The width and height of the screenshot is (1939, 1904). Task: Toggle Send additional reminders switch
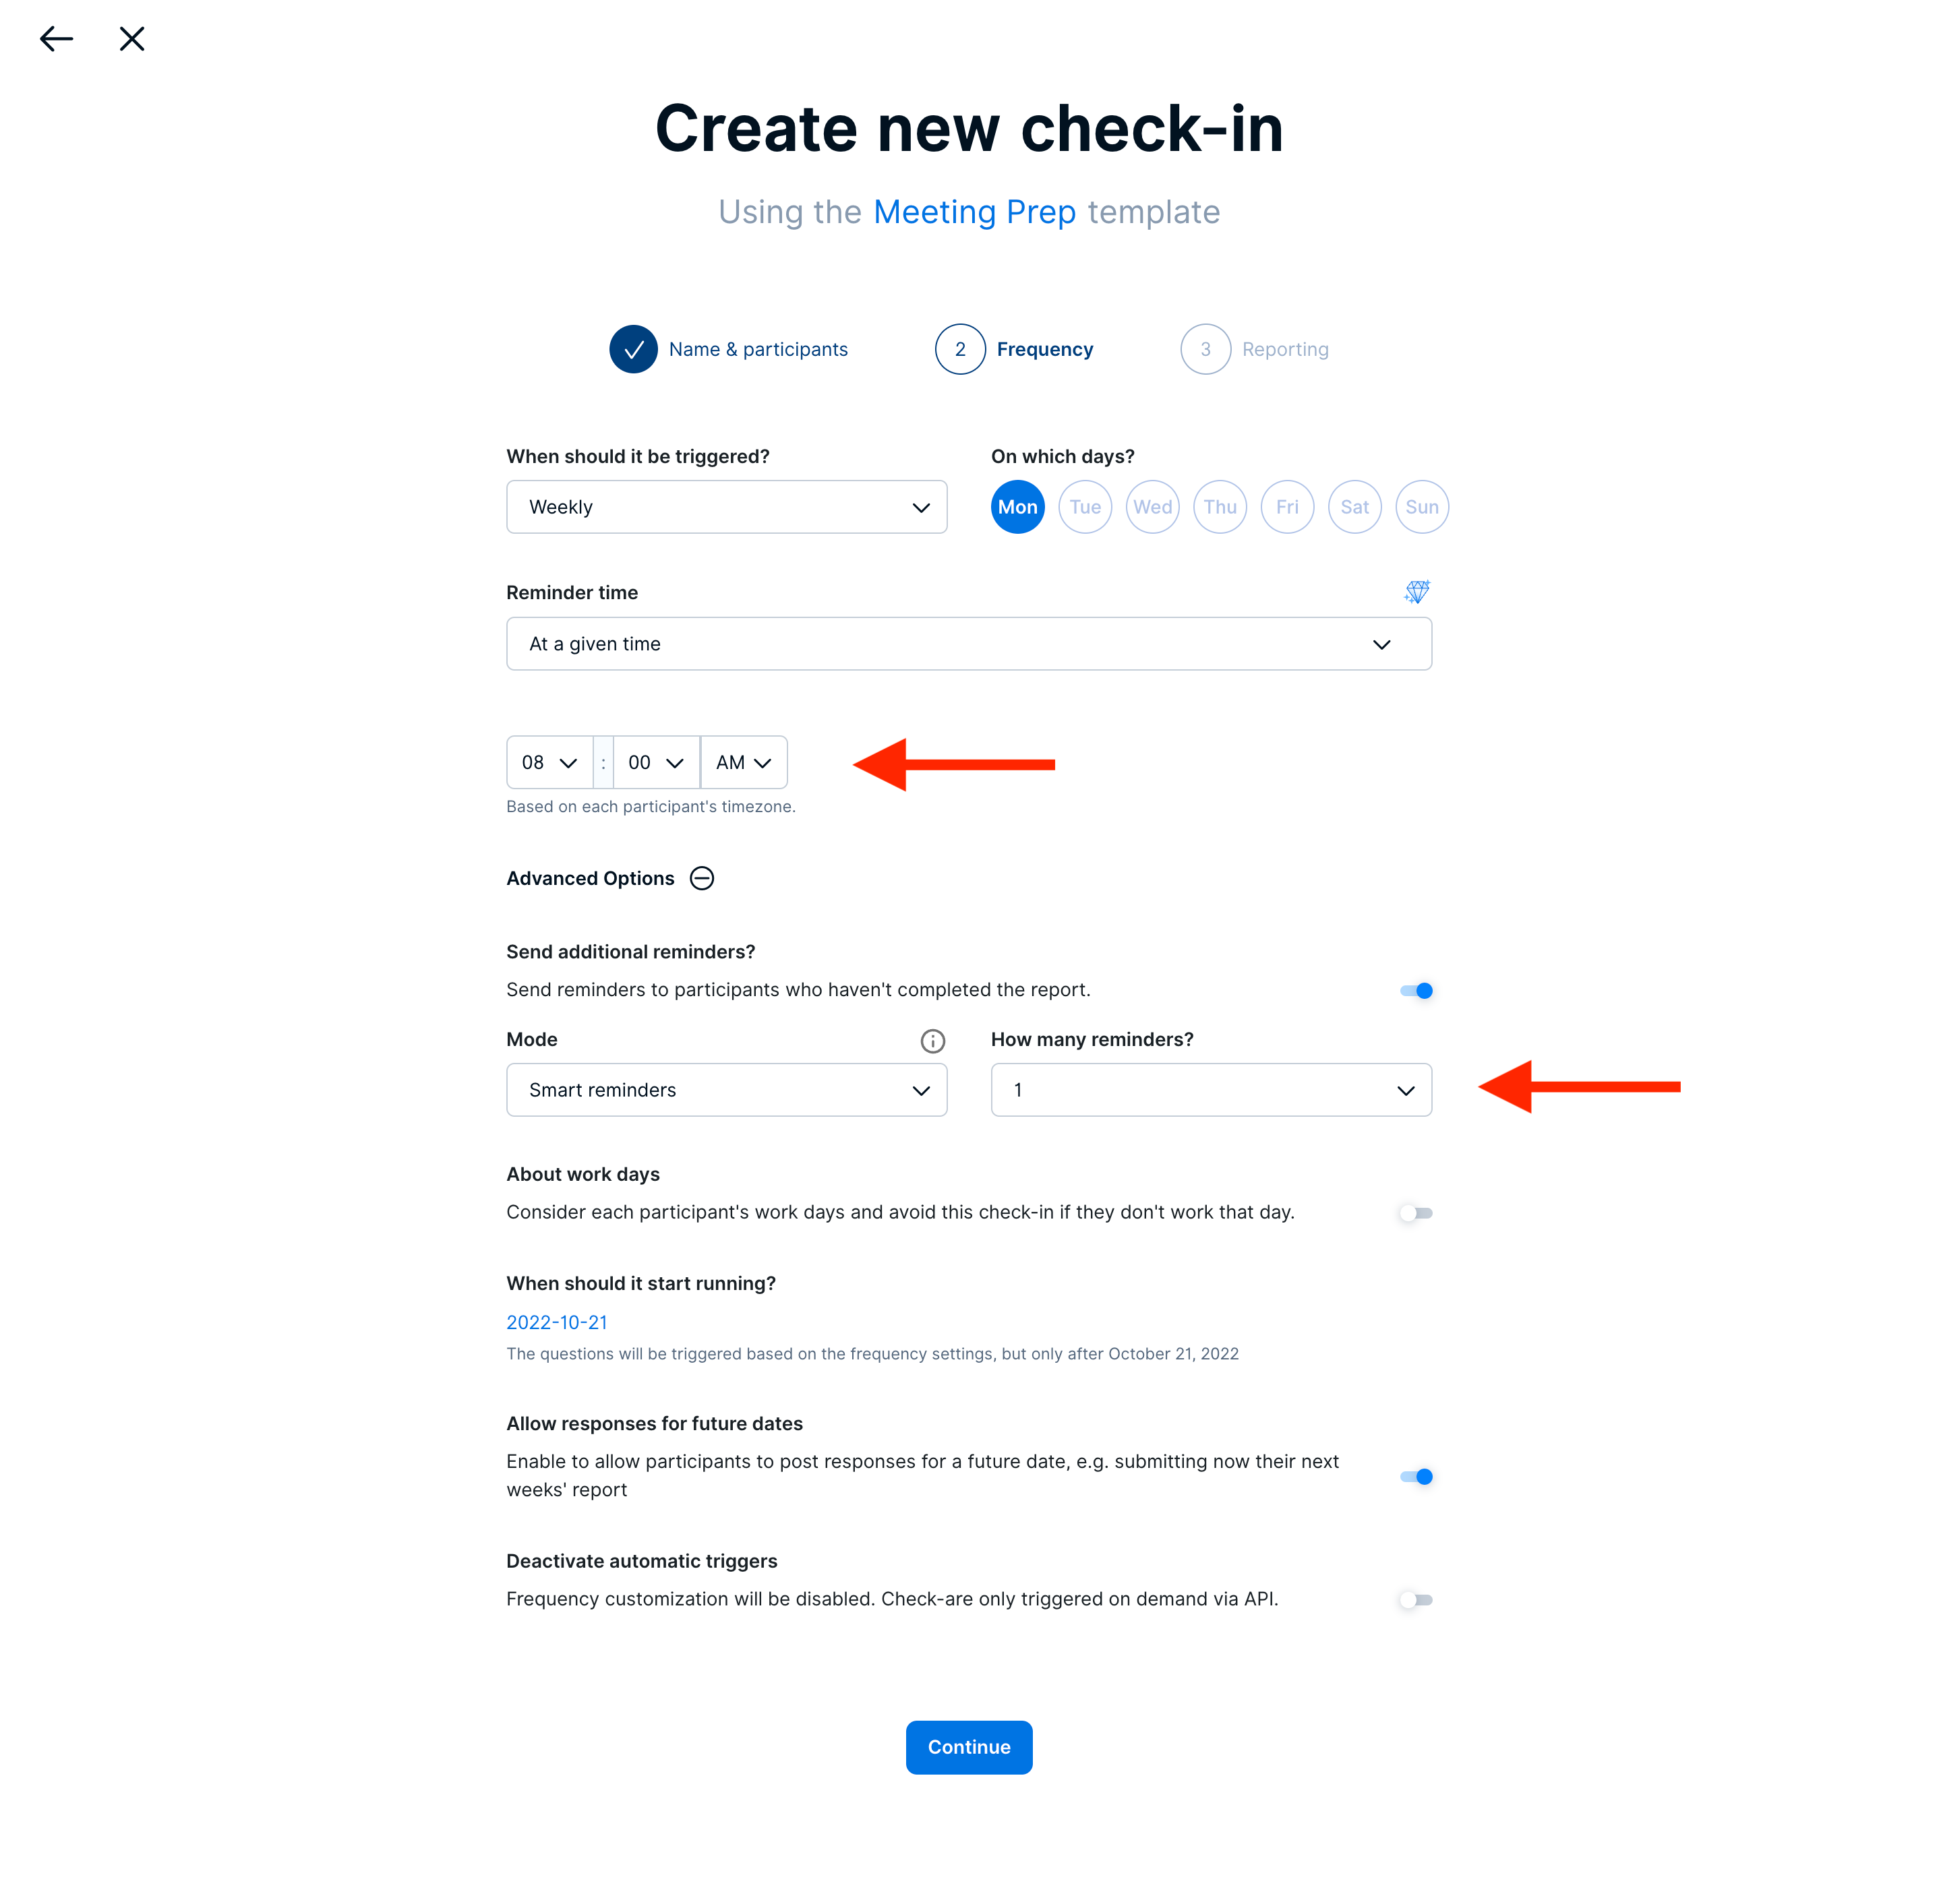(x=1416, y=991)
